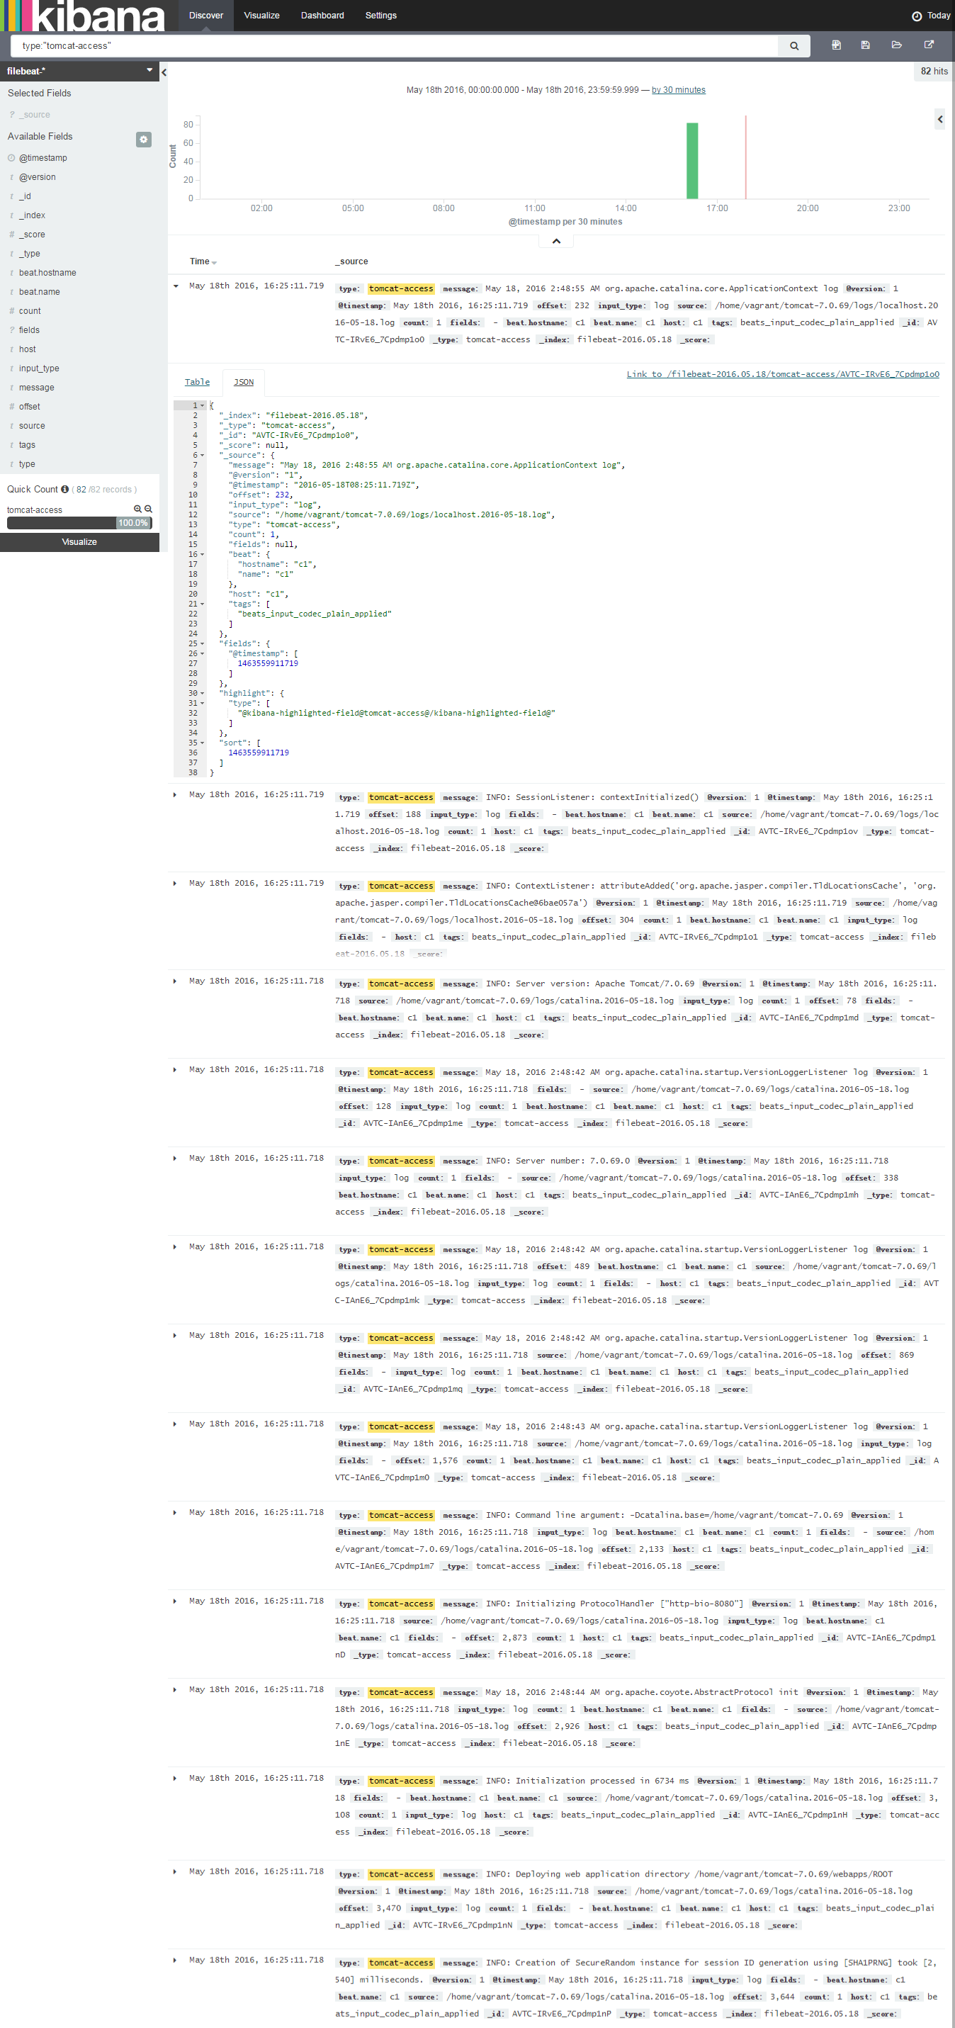Fold JSON line 30 highlight block
The width and height of the screenshot is (955, 2028).
click(x=203, y=693)
